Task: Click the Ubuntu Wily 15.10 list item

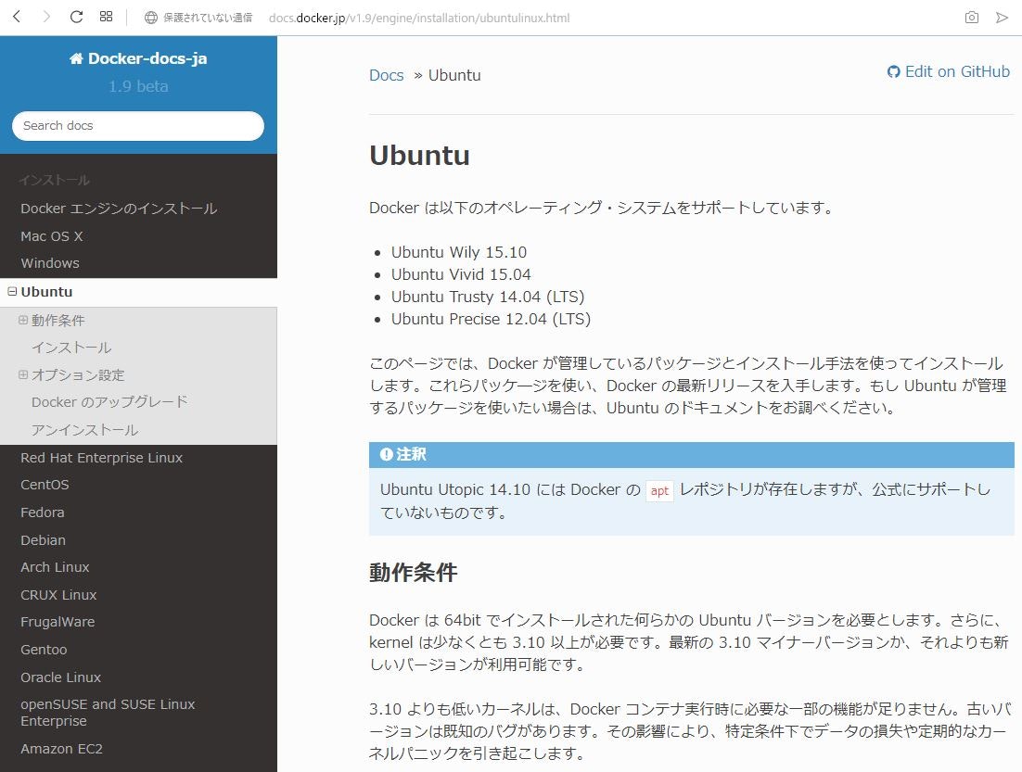Action: tap(459, 252)
